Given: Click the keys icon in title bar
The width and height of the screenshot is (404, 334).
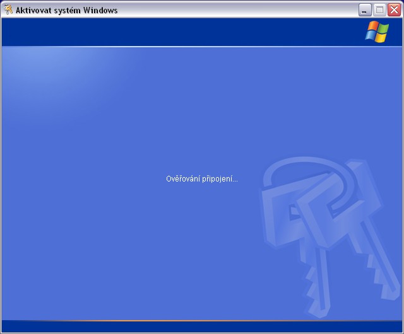Looking at the screenshot, I should click(8, 10).
